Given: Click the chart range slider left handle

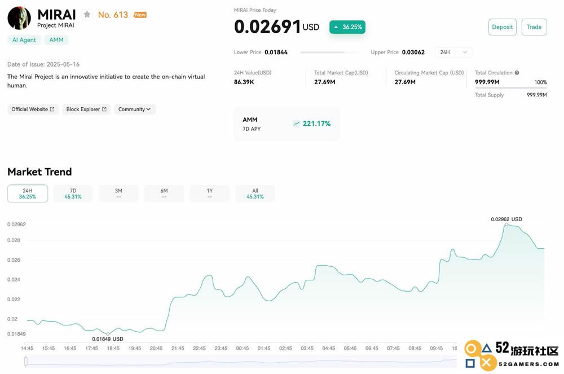Looking at the screenshot, I should click(x=26, y=362).
